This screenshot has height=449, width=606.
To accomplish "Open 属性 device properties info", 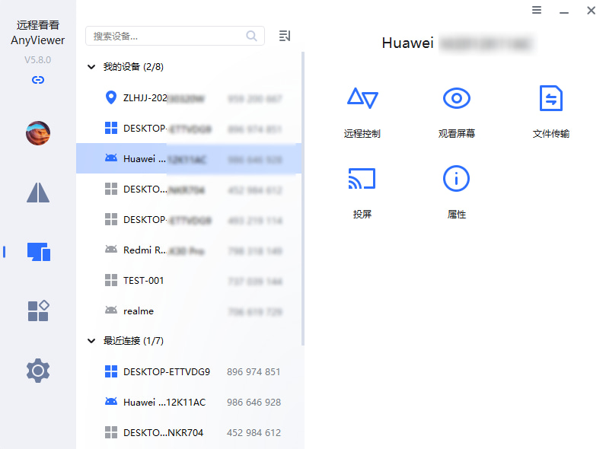I will point(457,193).
